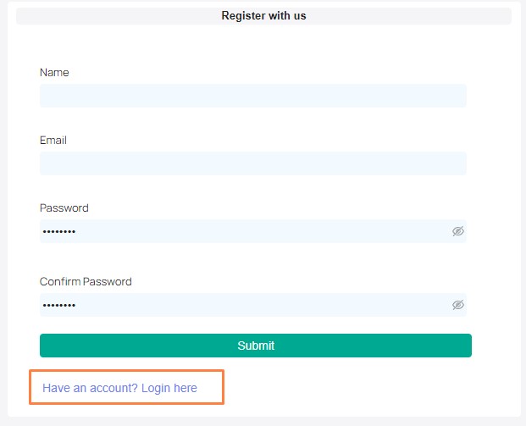This screenshot has height=426, width=526.
Task: Click the crossed-out eye beside Confirm Password
Action: coord(458,305)
